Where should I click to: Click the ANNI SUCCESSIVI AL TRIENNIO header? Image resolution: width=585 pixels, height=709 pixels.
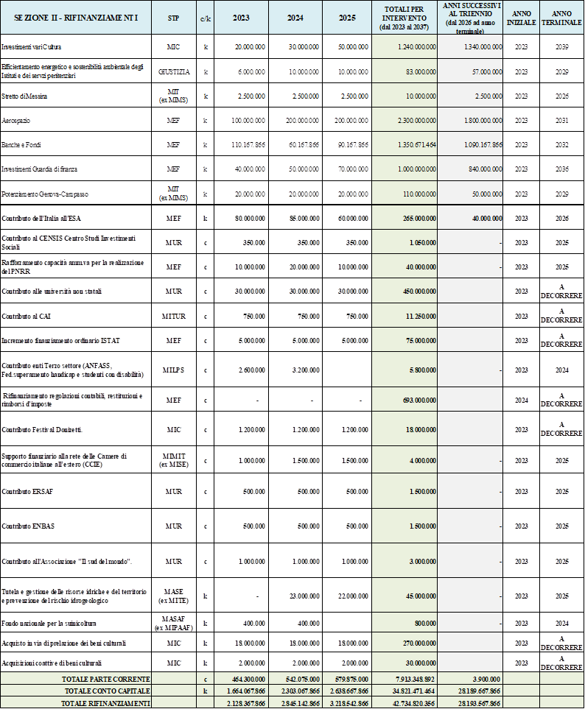tap(469, 17)
